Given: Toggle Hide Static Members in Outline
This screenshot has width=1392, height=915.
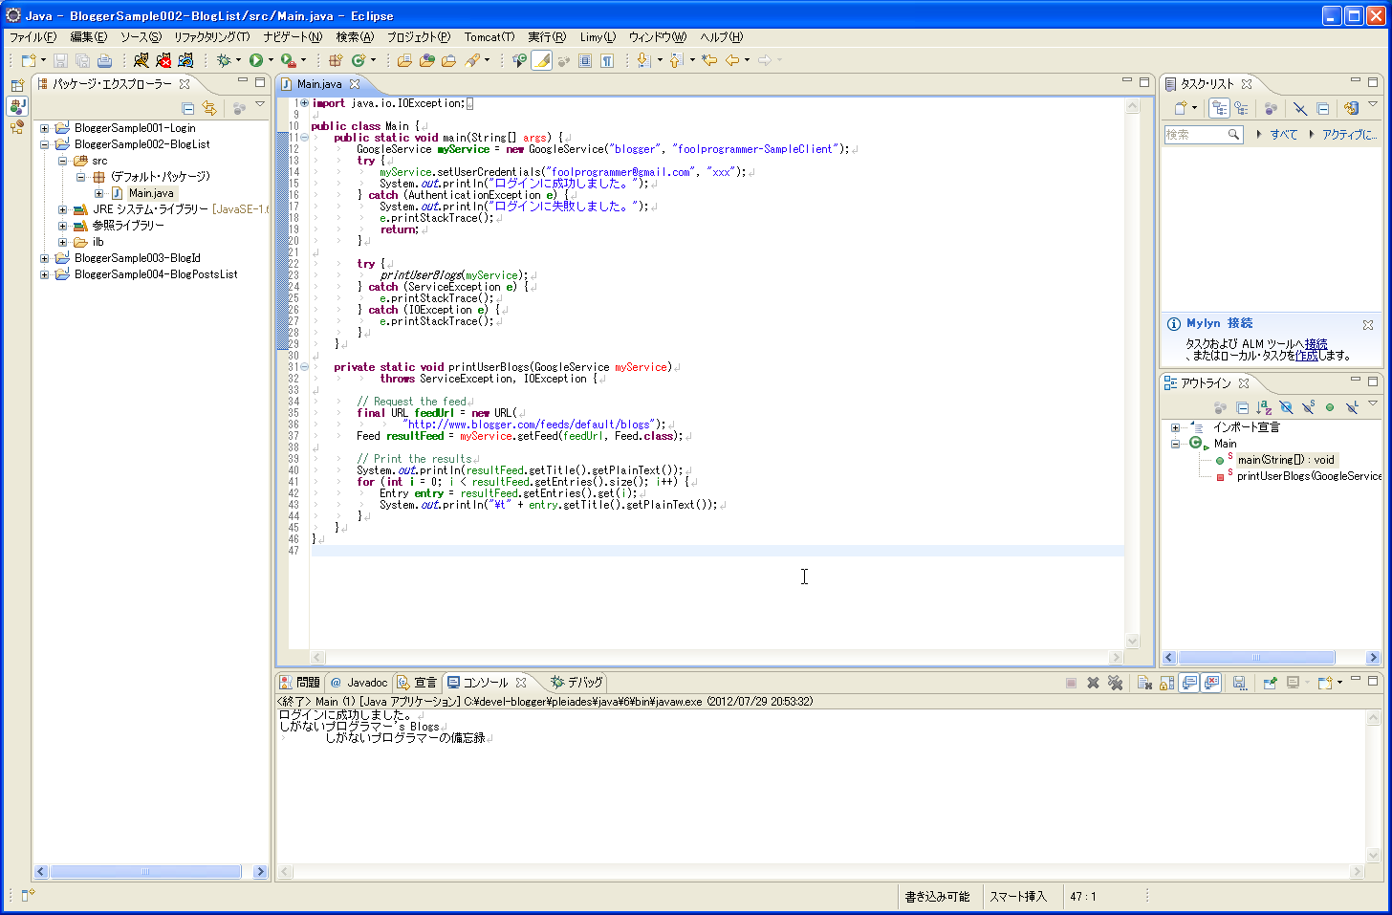Looking at the screenshot, I should point(1308,407).
